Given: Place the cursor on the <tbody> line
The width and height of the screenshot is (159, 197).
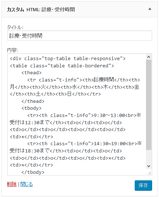Looking at the screenshot, I should point(32,108).
